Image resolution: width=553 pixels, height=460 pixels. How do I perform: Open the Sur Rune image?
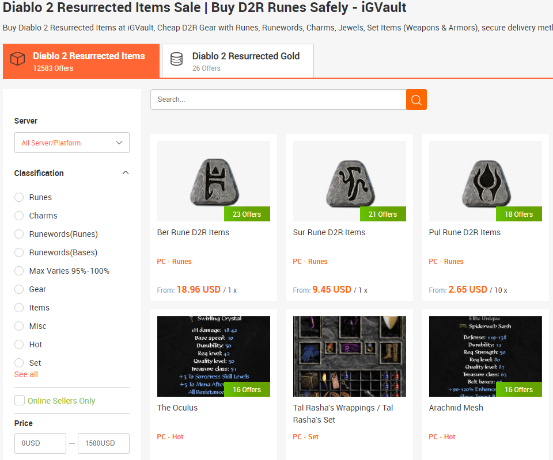click(350, 181)
